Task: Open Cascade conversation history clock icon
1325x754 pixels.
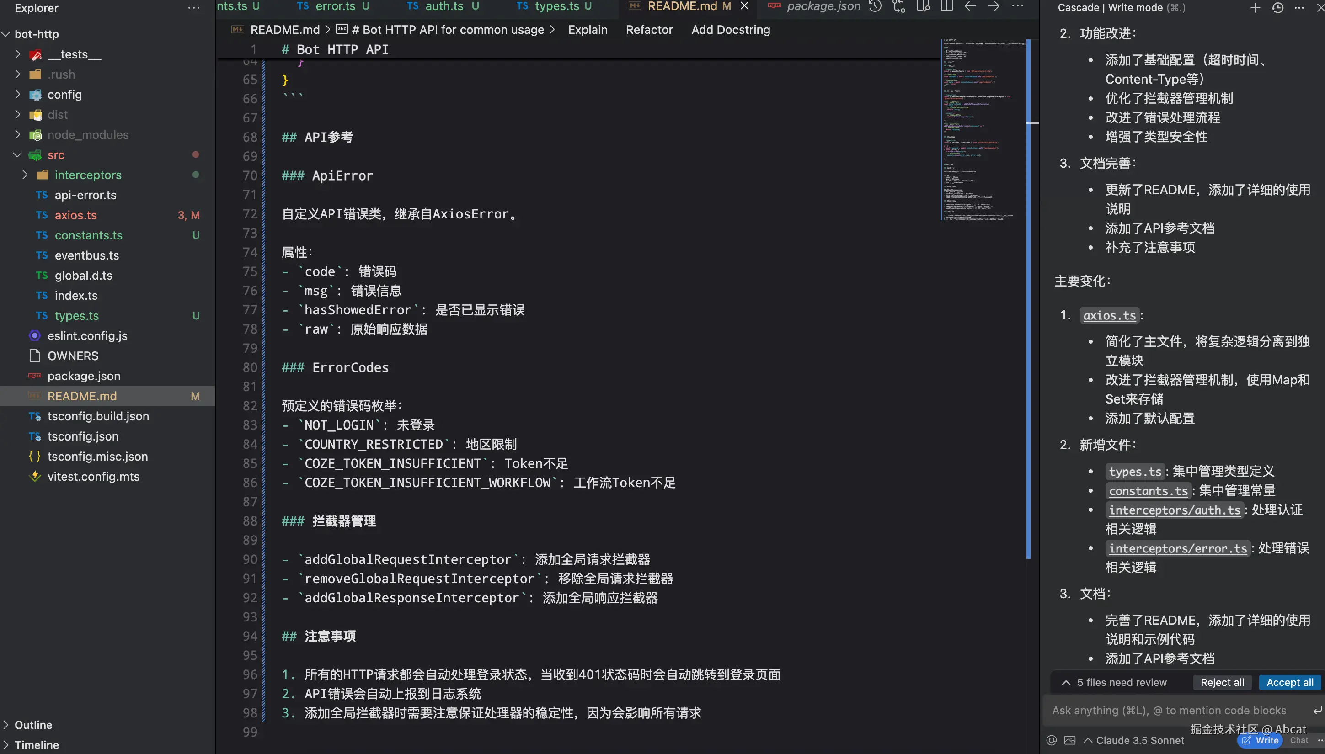Action: [1277, 8]
